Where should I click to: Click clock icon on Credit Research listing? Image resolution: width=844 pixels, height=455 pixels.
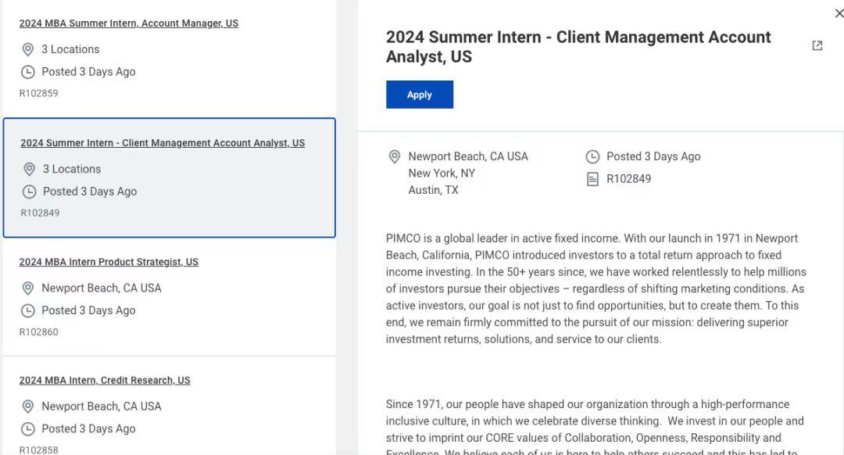(27, 429)
